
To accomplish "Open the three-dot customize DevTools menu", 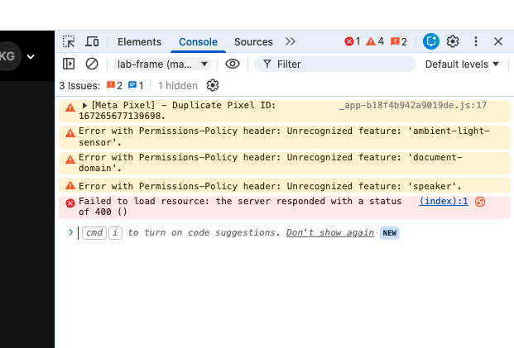I will 476,41.
